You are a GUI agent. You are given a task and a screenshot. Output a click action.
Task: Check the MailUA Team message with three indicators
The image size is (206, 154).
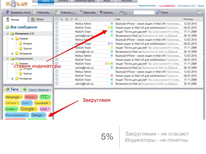[x=57, y=63]
